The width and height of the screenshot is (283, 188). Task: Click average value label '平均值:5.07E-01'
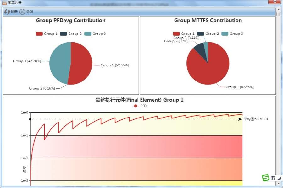pyautogui.click(x=256, y=119)
